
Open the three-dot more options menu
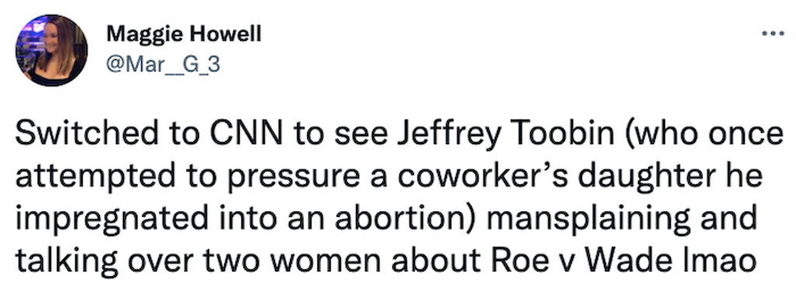(773, 34)
